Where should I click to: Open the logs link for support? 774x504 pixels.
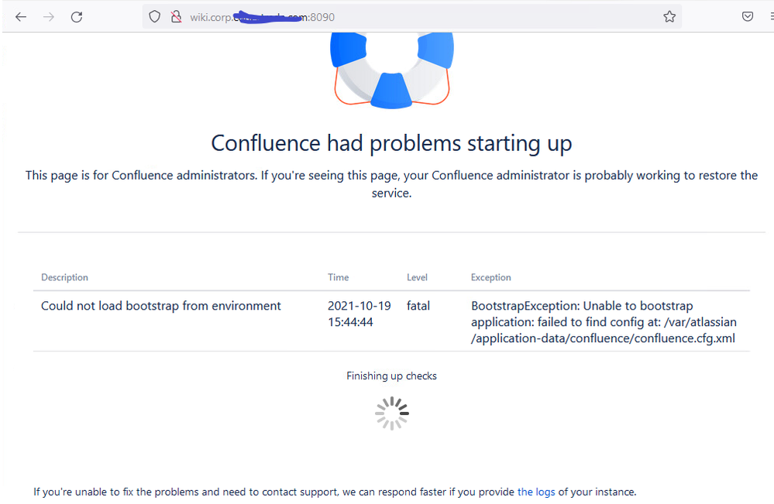click(x=536, y=491)
